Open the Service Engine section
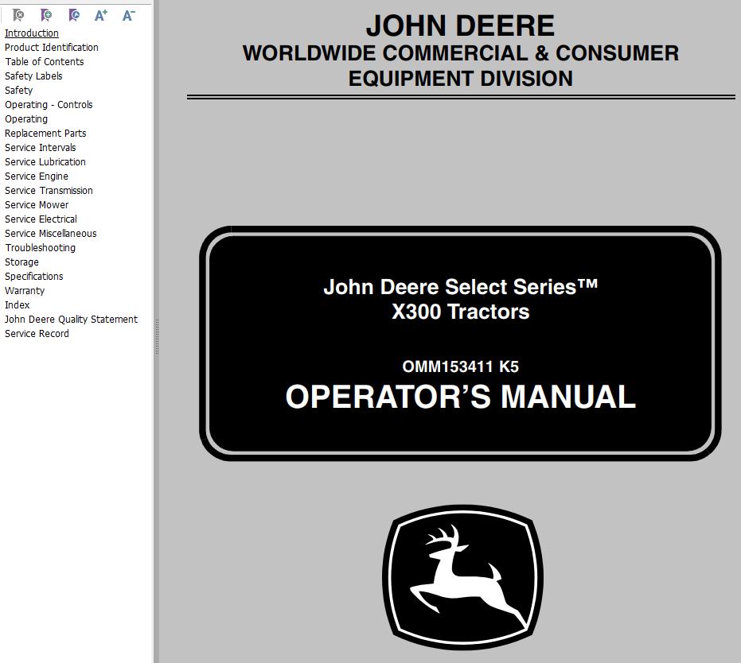741x663 pixels. [36, 176]
